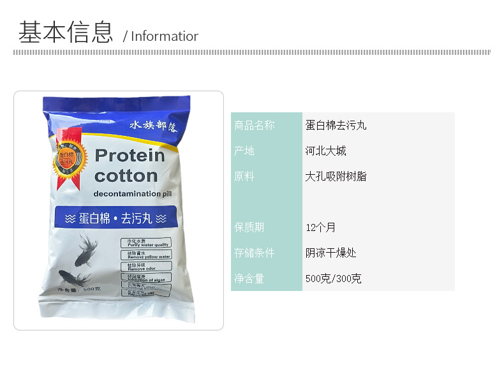Click the gold medal badge on bag
504x365 pixels.
click(x=70, y=158)
